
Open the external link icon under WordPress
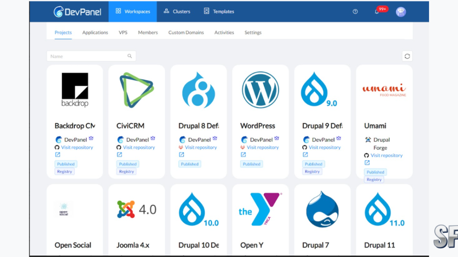point(243,155)
